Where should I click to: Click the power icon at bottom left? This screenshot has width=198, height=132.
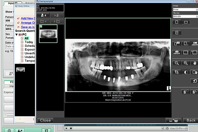click(x=9, y=130)
